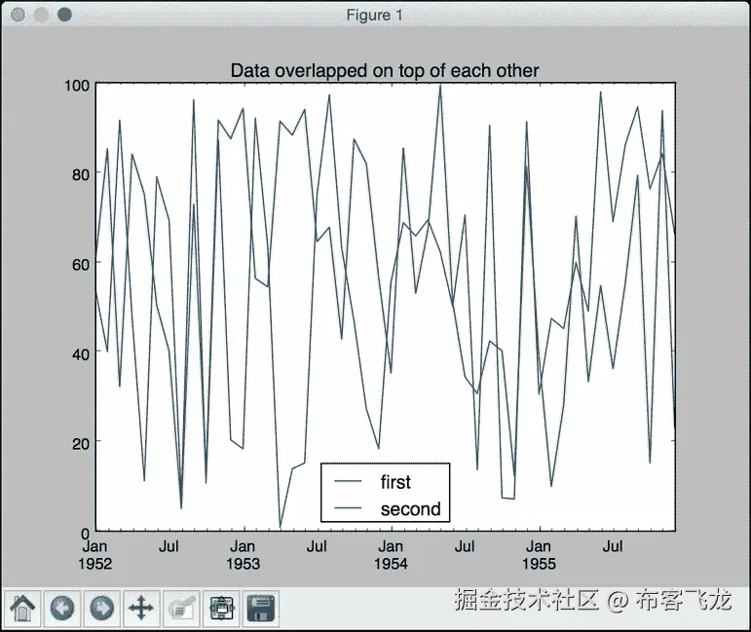Click the Jul label after Jan 1954
This screenshot has height=632, width=751.
pos(465,546)
